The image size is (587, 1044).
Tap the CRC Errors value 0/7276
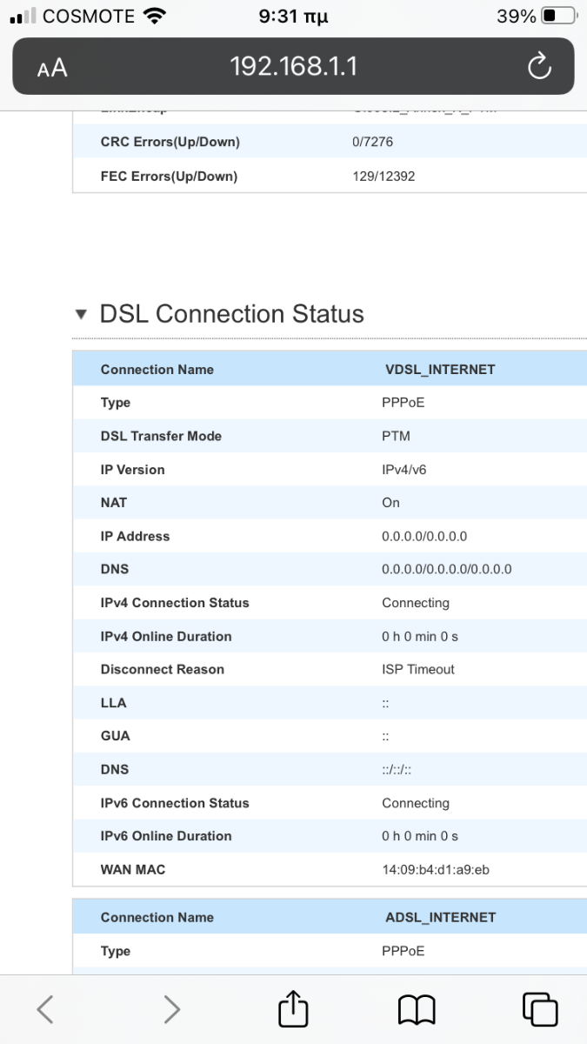[x=373, y=142]
